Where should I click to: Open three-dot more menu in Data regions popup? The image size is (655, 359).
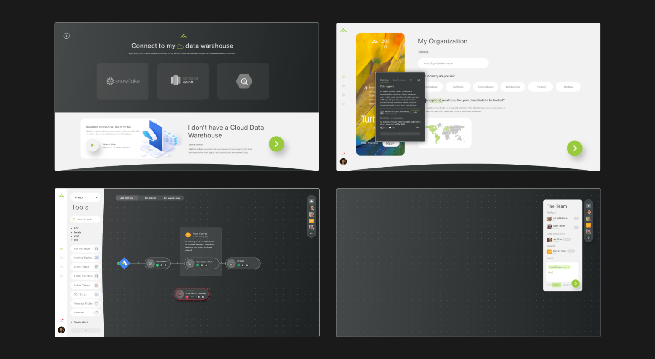coord(417,128)
